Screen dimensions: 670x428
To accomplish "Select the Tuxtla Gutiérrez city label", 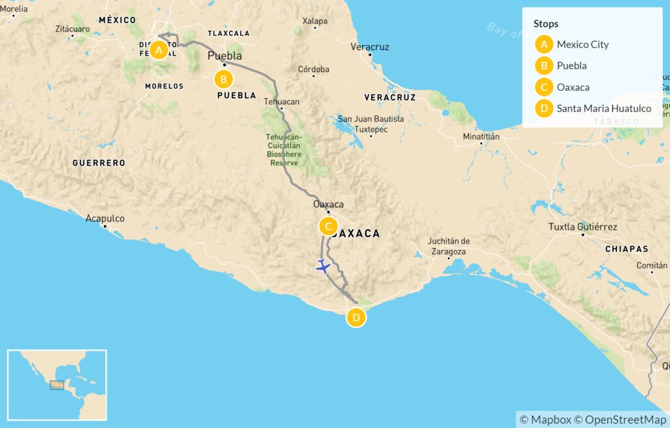I will pyautogui.click(x=583, y=227).
